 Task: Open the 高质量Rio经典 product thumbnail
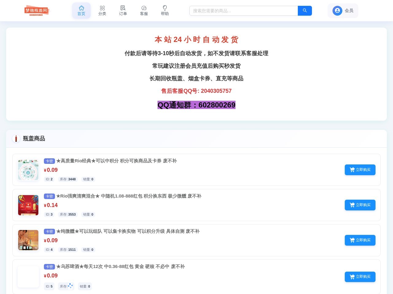point(28,170)
